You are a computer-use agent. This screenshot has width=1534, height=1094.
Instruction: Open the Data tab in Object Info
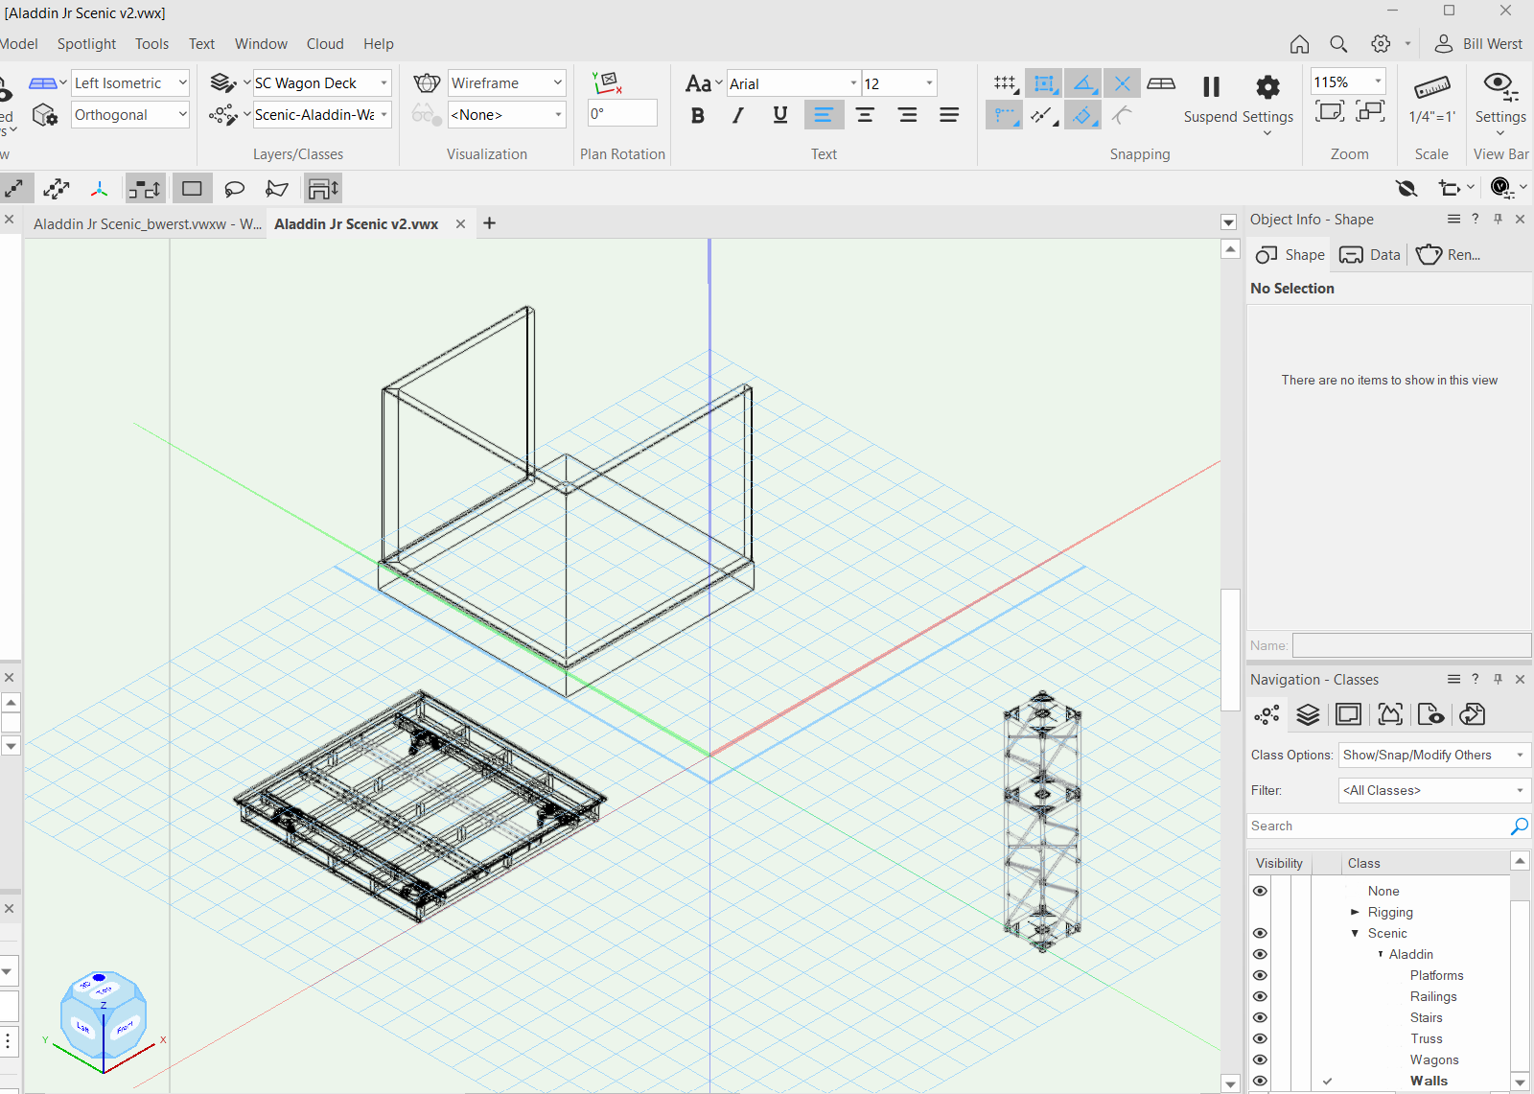(1371, 255)
